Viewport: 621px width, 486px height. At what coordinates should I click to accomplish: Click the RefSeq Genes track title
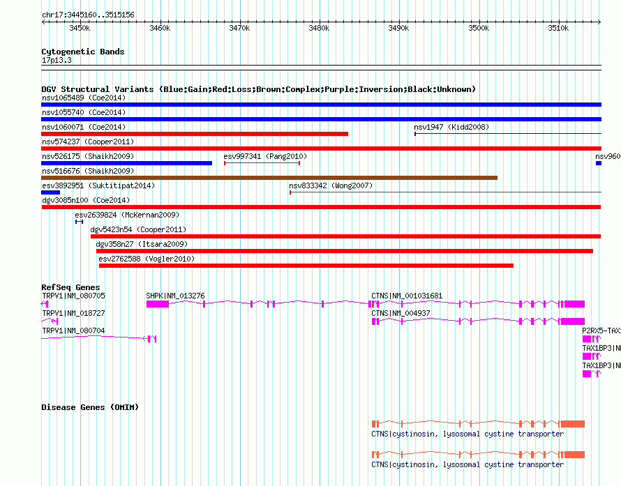coord(70,287)
